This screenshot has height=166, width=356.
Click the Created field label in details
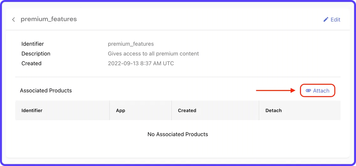[31, 63]
